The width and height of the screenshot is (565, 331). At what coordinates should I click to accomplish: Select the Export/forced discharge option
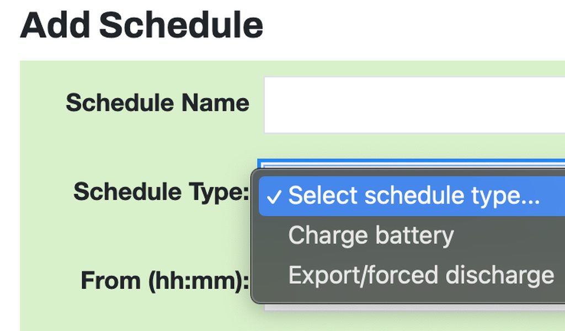420,275
